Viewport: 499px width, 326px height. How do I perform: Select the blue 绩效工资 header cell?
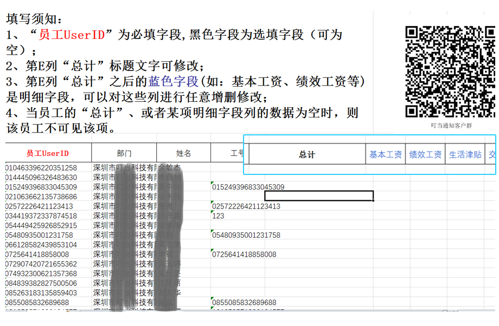425,155
